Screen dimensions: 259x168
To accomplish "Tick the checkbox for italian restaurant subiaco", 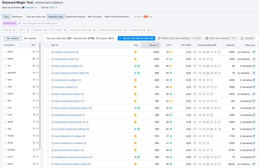I will pyautogui.click(x=47, y=101).
